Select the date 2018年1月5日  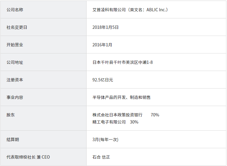tap(105, 27)
